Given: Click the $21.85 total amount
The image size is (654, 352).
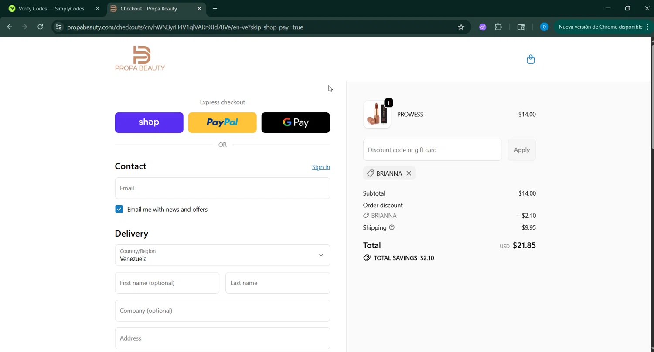Looking at the screenshot, I should pos(524,245).
